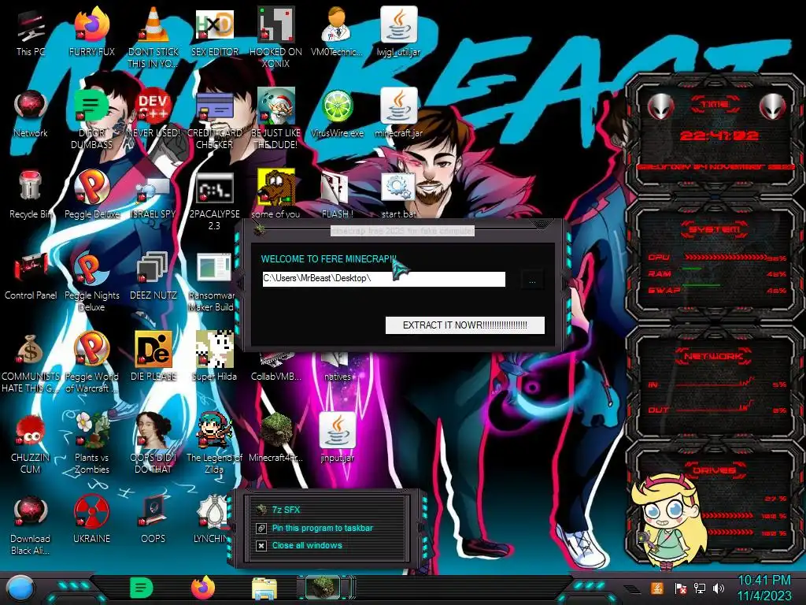
Task: Open the Java update tray icon
Action: (657, 588)
